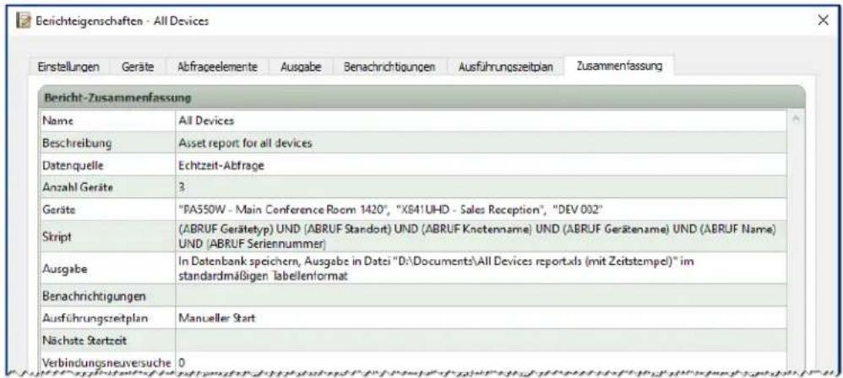Select the device count value 3
Image resolution: width=843 pixels, height=378 pixels.
[x=182, y=186]
